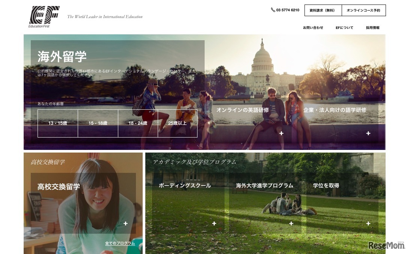Pick the 25歳以上 age option

[x=178, y=123]
